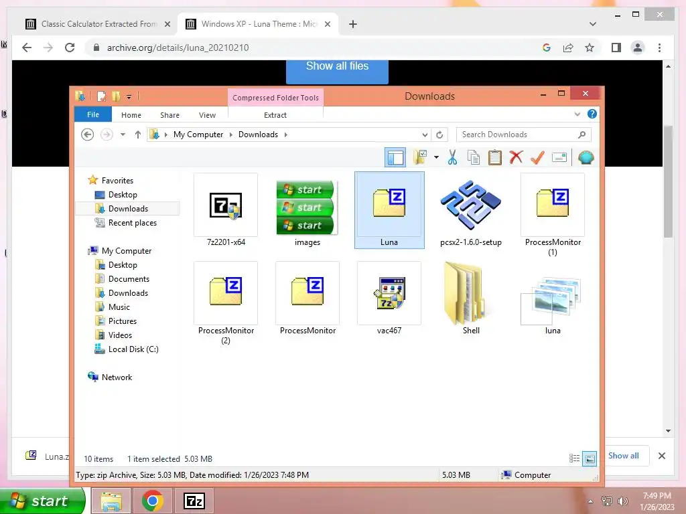This screenshot has height=514, width=686.
Task: Click the blue shell icon in toolbar
Action: point(586,157)
